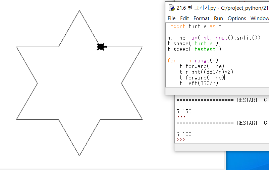Screen dimensions: 269x170
Task: Click the editor window status bar
Action: pyautogui.click(x=217, y=91)
